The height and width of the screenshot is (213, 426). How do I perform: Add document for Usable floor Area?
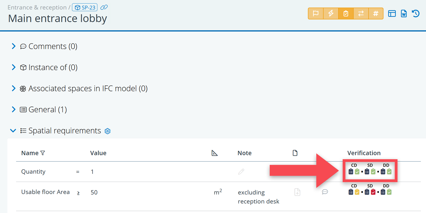[297, 192]
